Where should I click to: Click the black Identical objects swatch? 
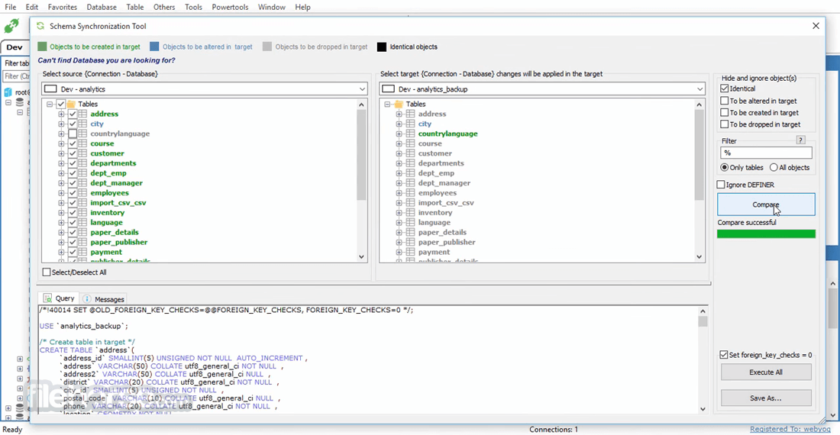pos(381,47)
